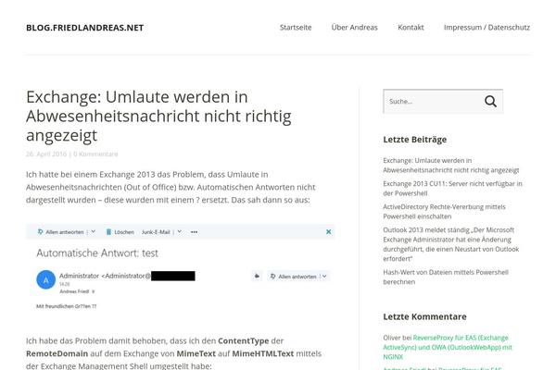Open Impressum / Datenschutz page
Screen dimensions: 556x370
point(486,27)
